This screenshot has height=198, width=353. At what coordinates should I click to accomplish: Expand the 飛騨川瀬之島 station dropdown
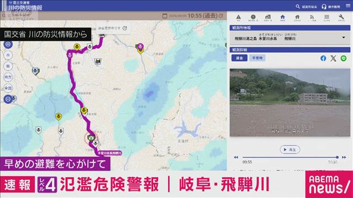290,37
